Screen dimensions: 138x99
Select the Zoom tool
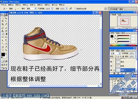coord(6,50)
